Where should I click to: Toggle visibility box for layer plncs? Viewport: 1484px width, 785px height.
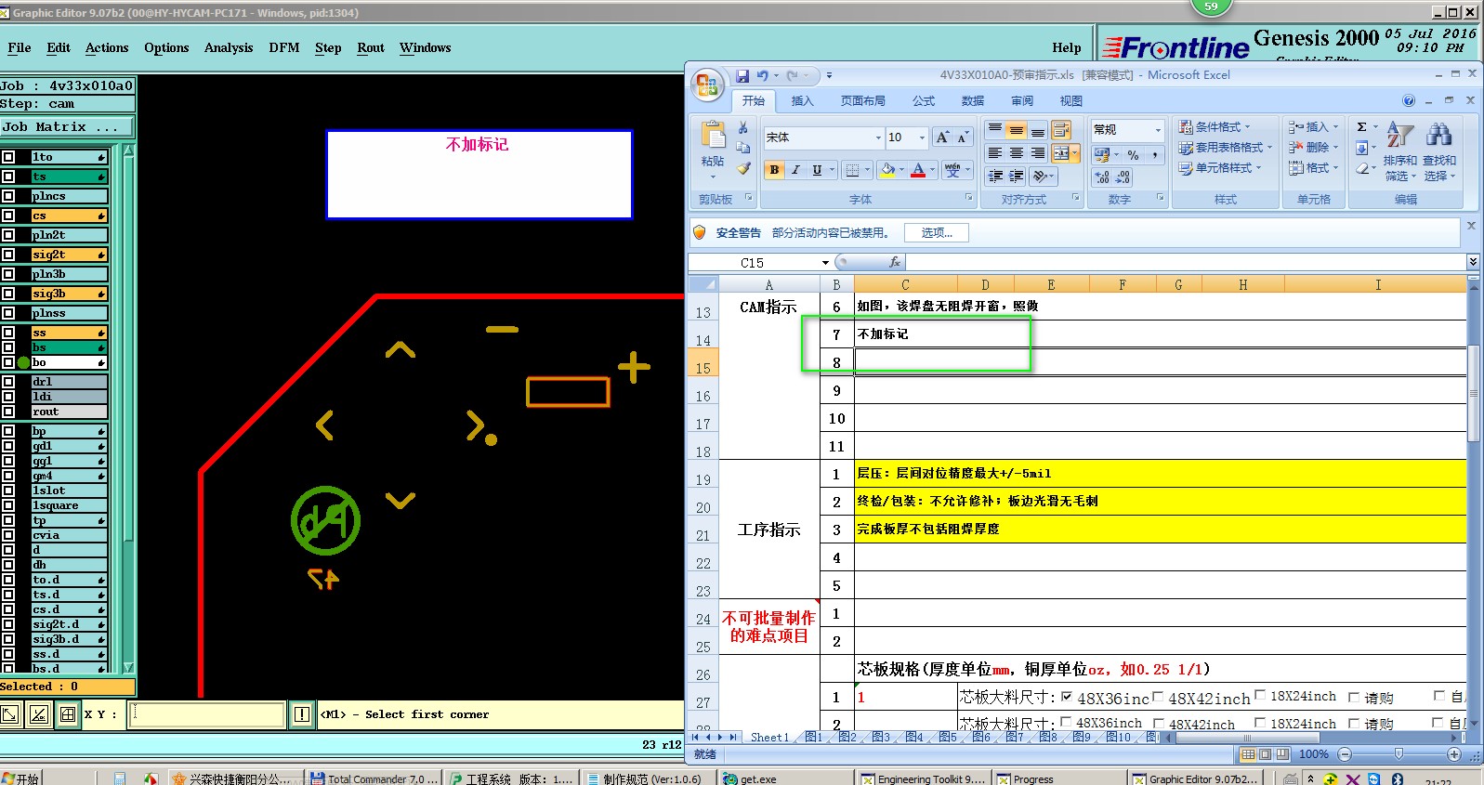[x=8, y=196]
